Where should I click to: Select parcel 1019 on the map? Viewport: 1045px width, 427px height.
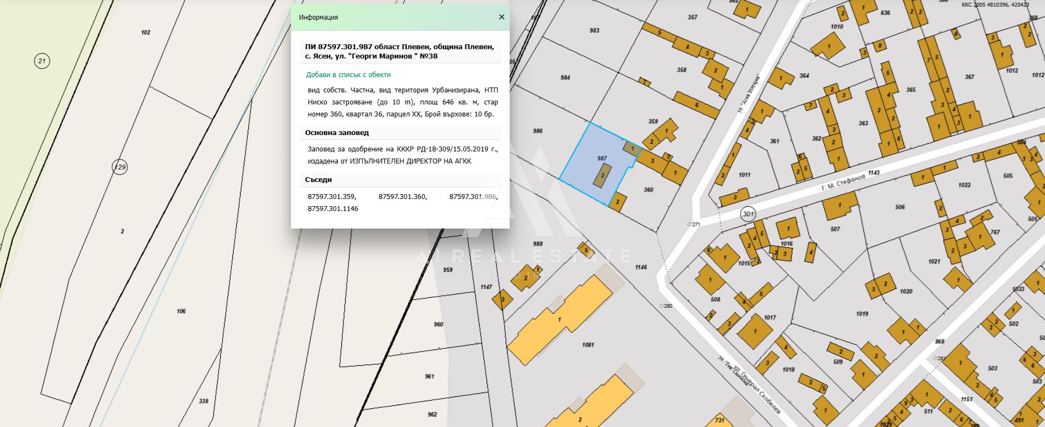(x=862, y=314)
